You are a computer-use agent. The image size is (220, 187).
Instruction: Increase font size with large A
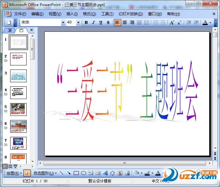point(172,22)
